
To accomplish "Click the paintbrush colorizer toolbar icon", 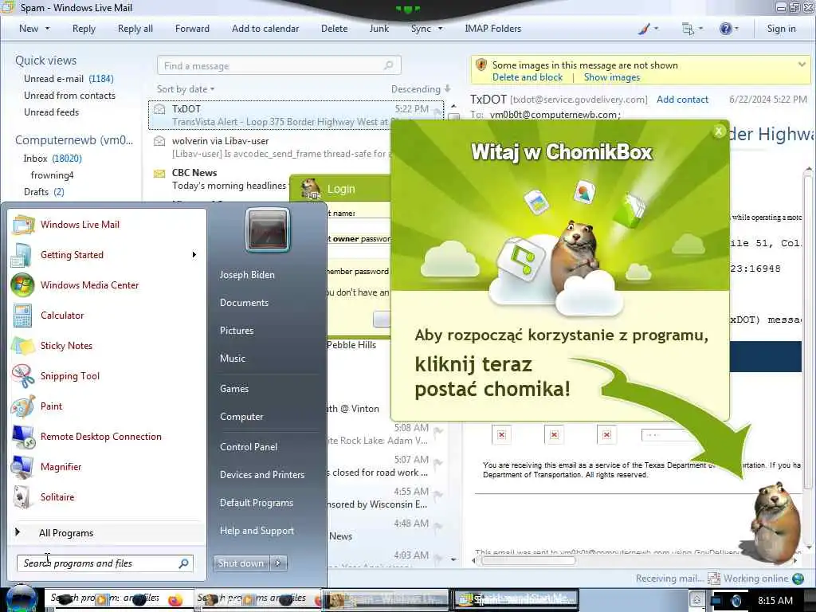I will (644, 29).
